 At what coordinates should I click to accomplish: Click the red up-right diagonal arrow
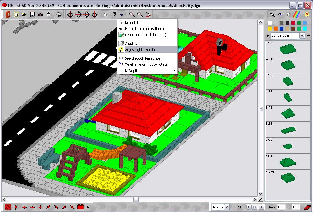[x=48, y=207]
